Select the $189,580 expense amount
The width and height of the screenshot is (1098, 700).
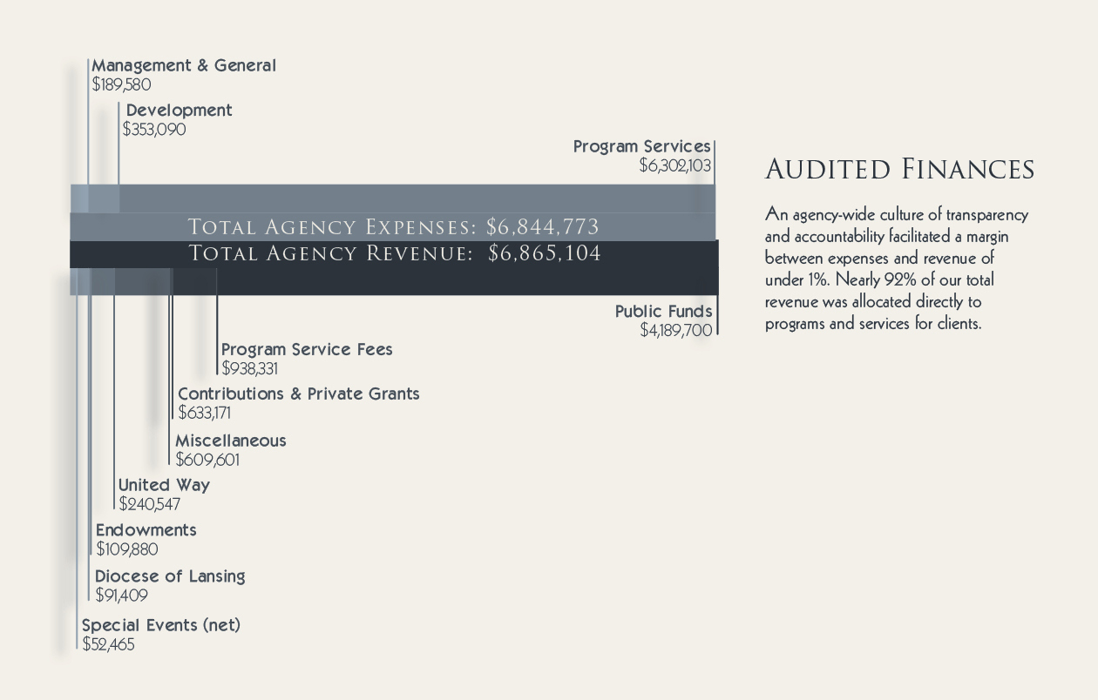pos(121,85)
